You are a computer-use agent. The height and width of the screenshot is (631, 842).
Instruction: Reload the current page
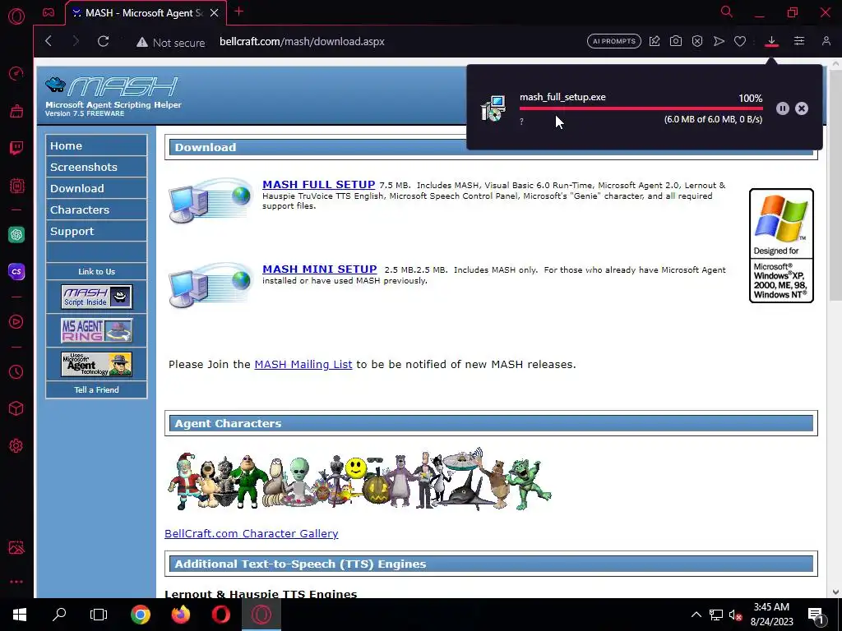coord(103,41)
